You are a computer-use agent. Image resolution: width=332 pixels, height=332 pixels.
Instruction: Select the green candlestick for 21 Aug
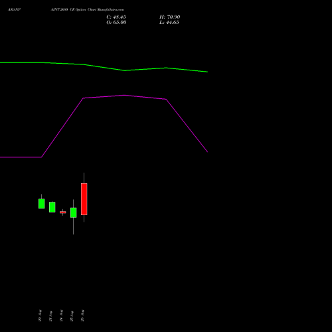tap(52, 207)
